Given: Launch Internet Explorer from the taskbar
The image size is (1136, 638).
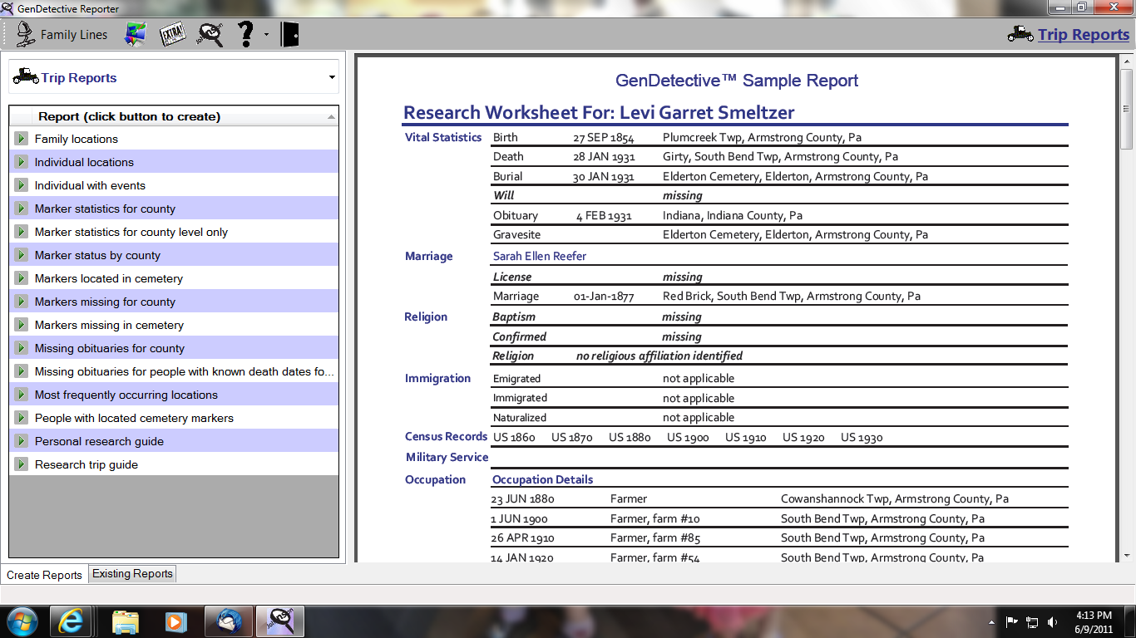Looking at the screenshot, I should pyautogui.click(x=71, y=621).
